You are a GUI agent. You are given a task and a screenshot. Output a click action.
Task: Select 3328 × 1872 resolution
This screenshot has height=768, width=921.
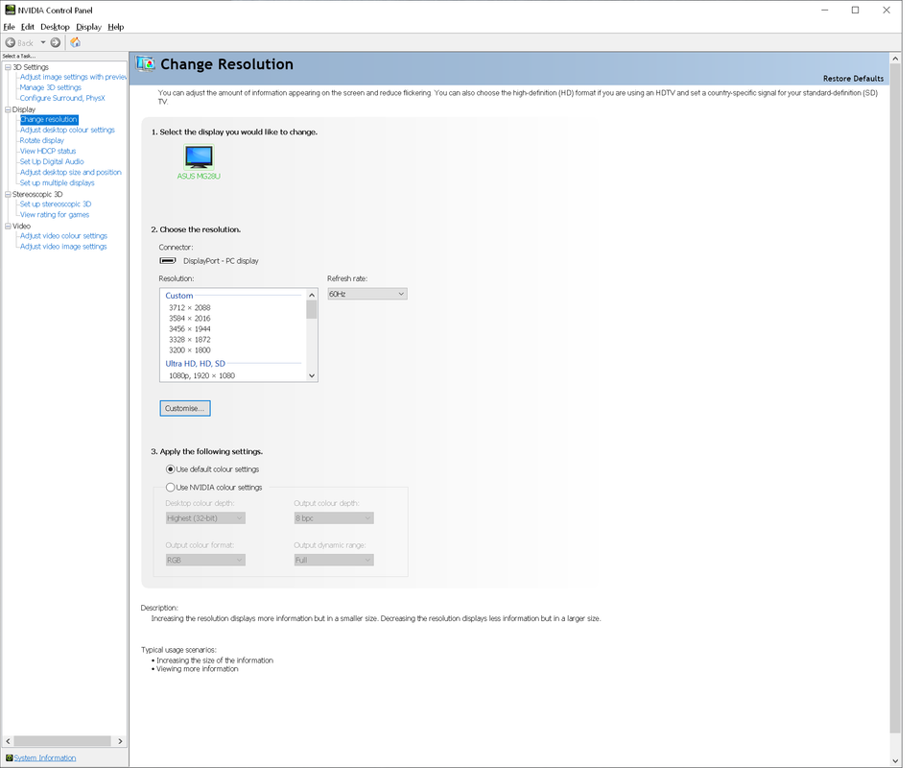tap(190, 339)
